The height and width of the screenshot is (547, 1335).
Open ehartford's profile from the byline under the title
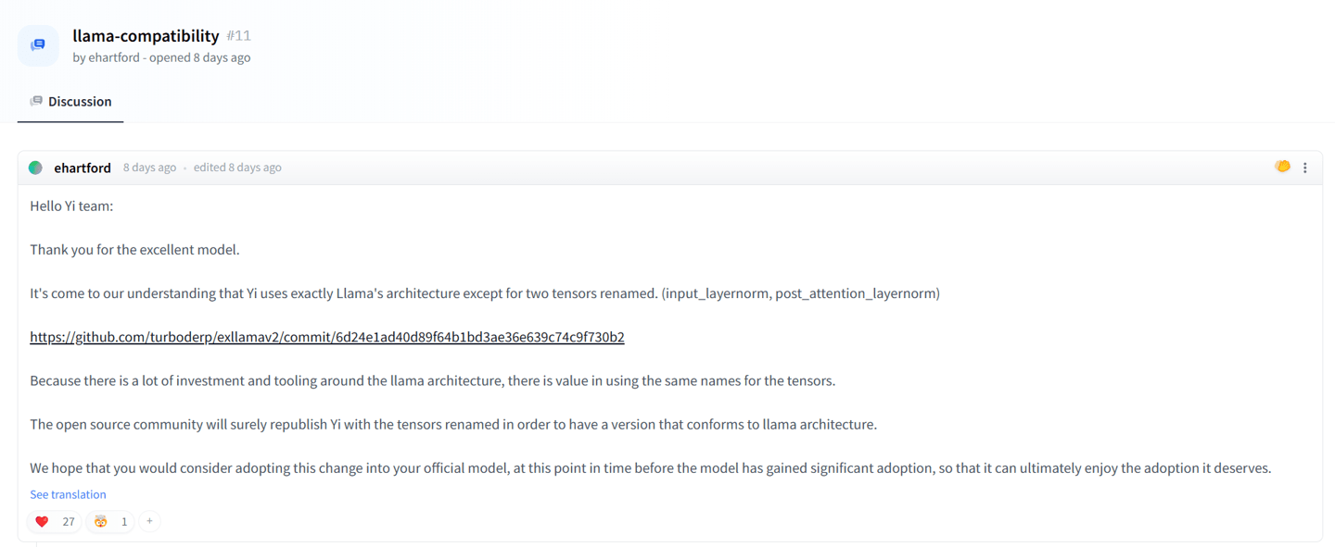tap(114, 57)
